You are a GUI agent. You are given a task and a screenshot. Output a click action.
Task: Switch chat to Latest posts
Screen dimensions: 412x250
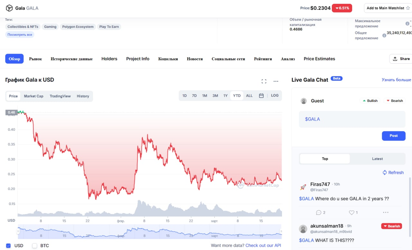coord(377,159)
